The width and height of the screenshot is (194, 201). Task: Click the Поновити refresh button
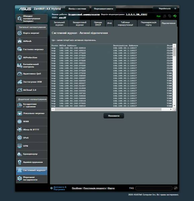pyautogui.click(x=114, y=116)
